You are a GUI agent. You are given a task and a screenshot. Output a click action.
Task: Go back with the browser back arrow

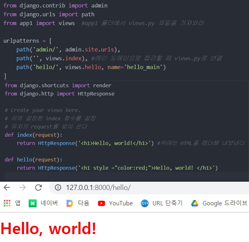coord(7,188)
